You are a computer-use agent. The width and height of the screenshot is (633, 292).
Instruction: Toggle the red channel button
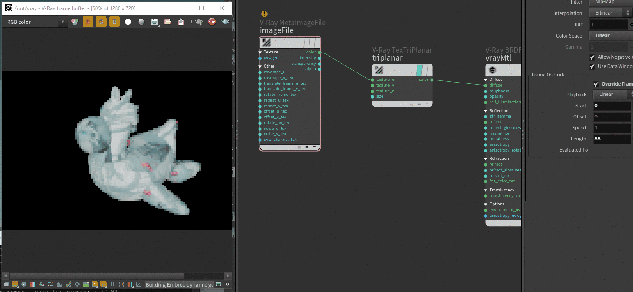(x=88, y=22)
